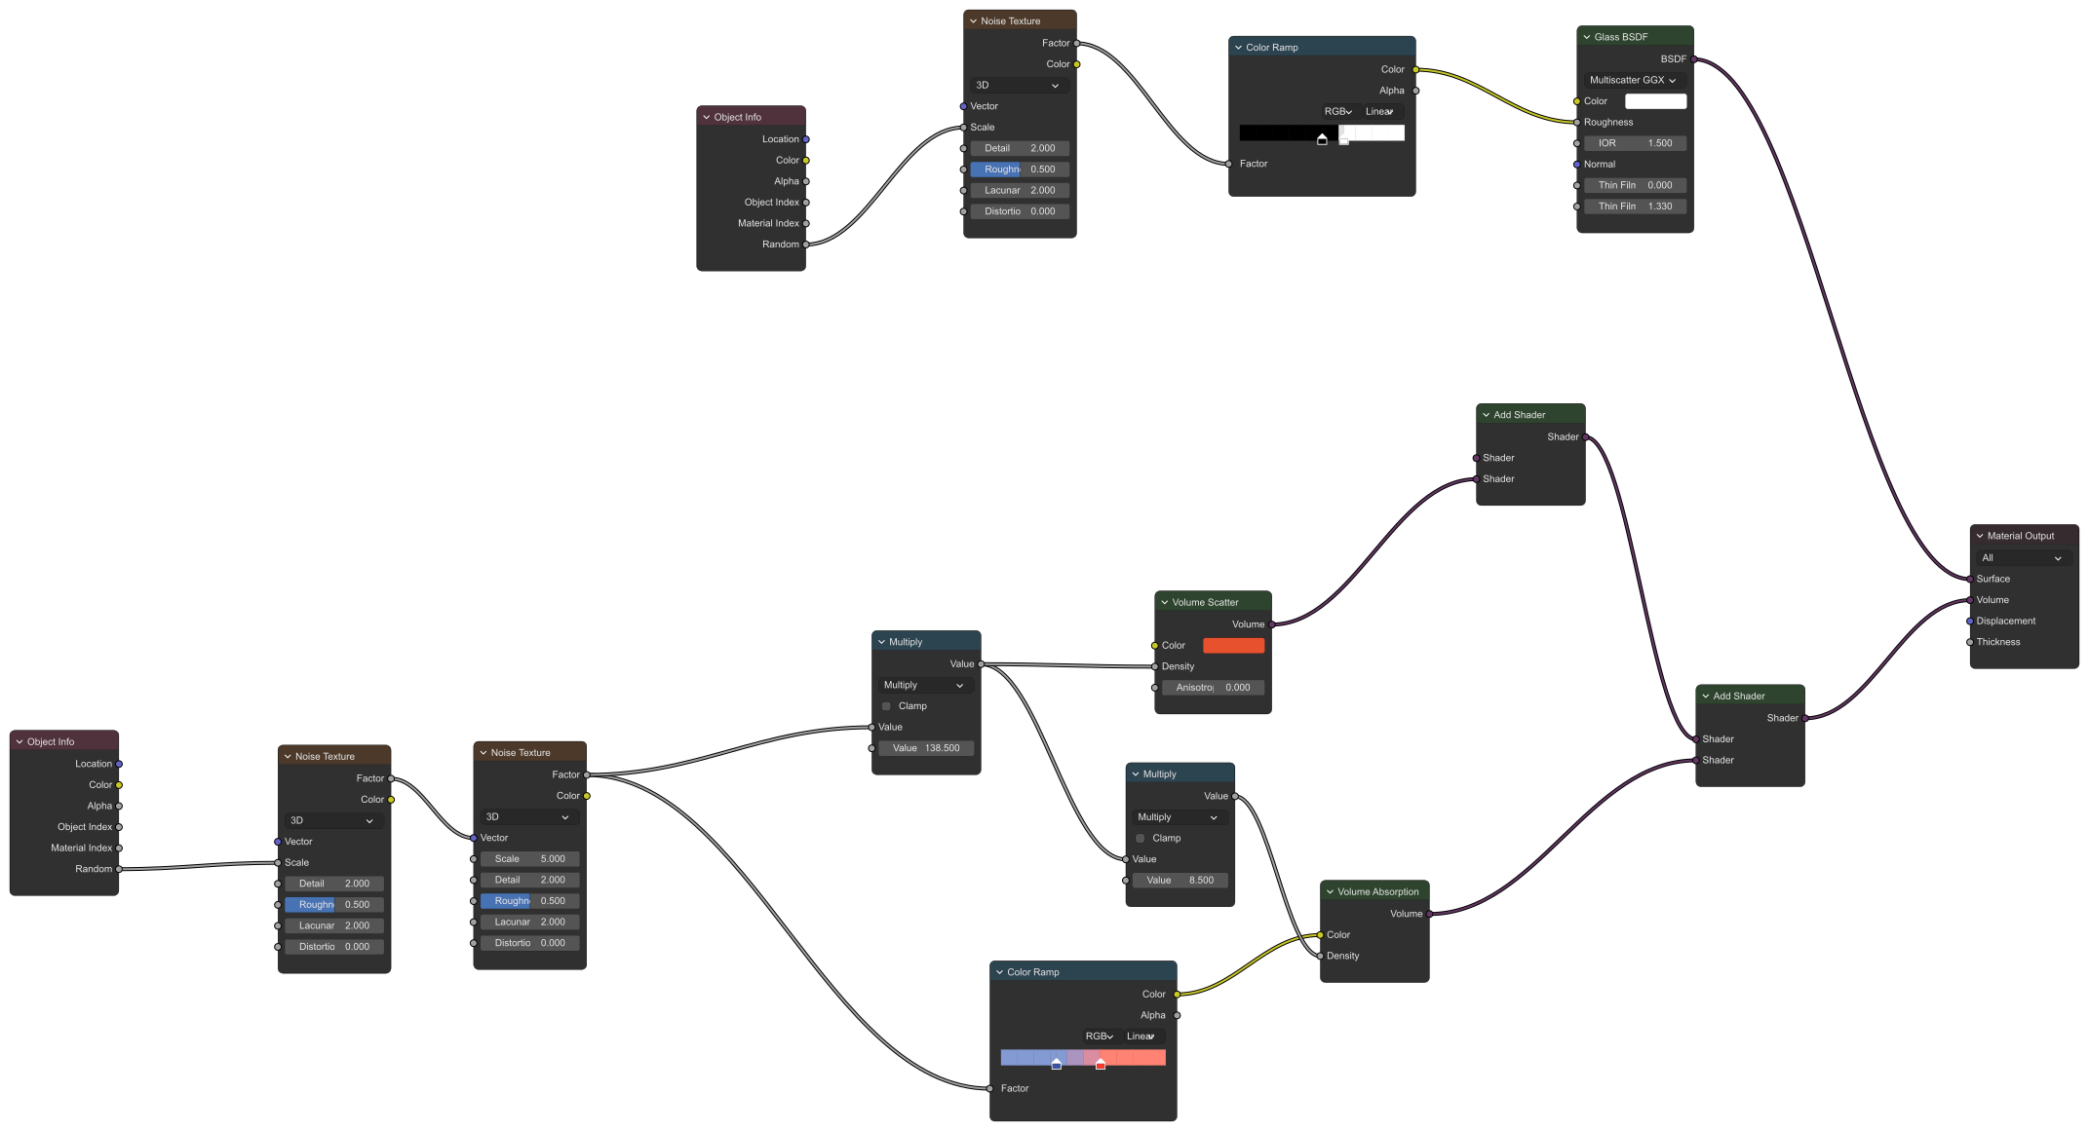Collapse the Glass BSDF node header chevron
Viewport: 2089px width, 1131px height.
[x=1587, y=37]
